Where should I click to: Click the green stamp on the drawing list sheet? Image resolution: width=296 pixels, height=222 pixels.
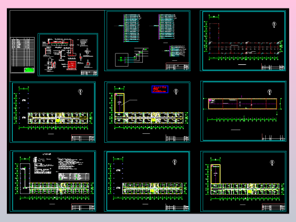(29, 70)
